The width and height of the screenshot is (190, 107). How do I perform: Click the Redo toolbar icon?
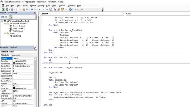[x=35, y=10]
